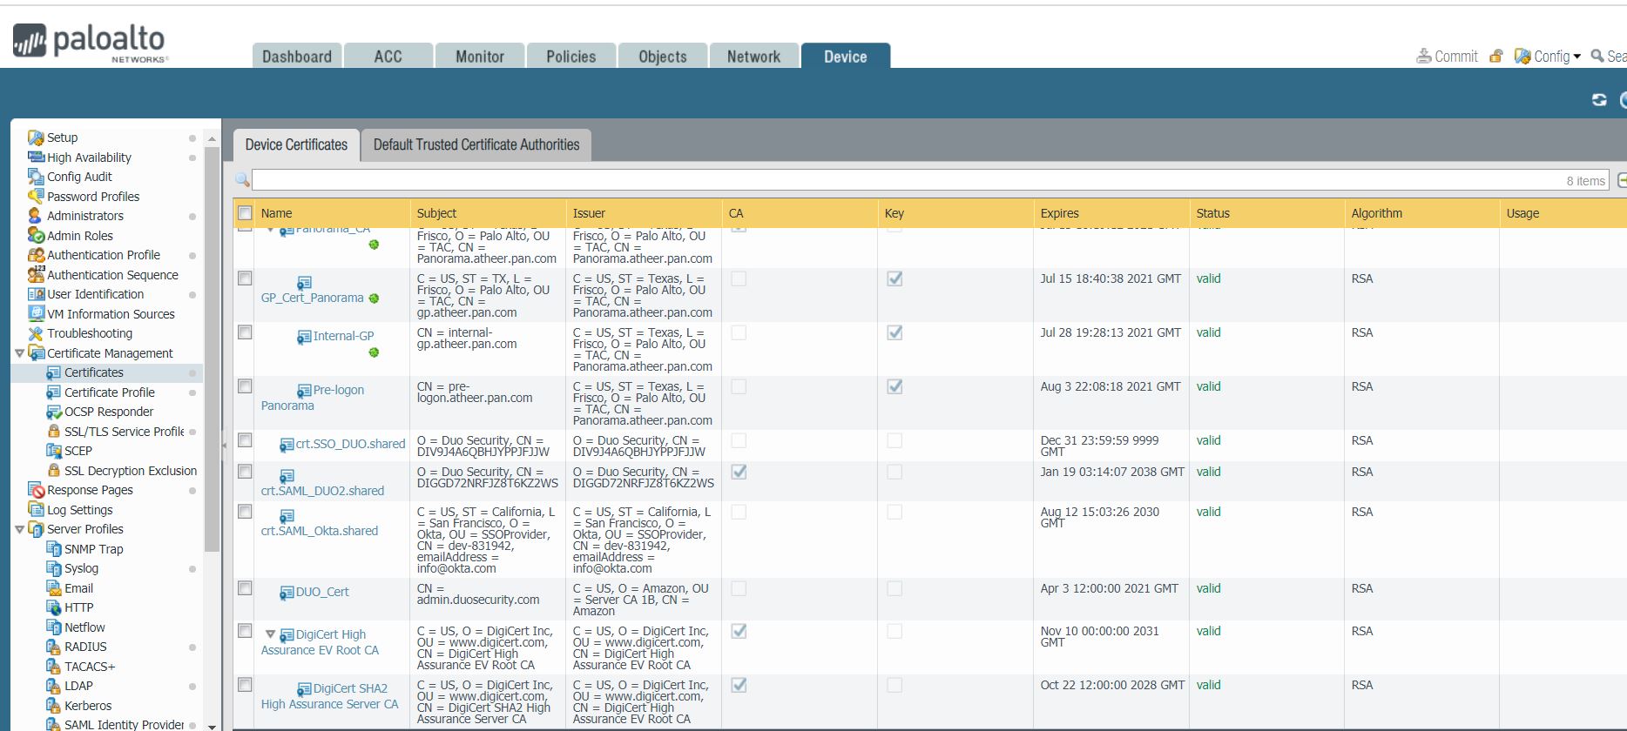Screen dimensions: 1627x731
Task: Open the crt.SAML_Okta.shared certificate link
Action: point(320,531)
